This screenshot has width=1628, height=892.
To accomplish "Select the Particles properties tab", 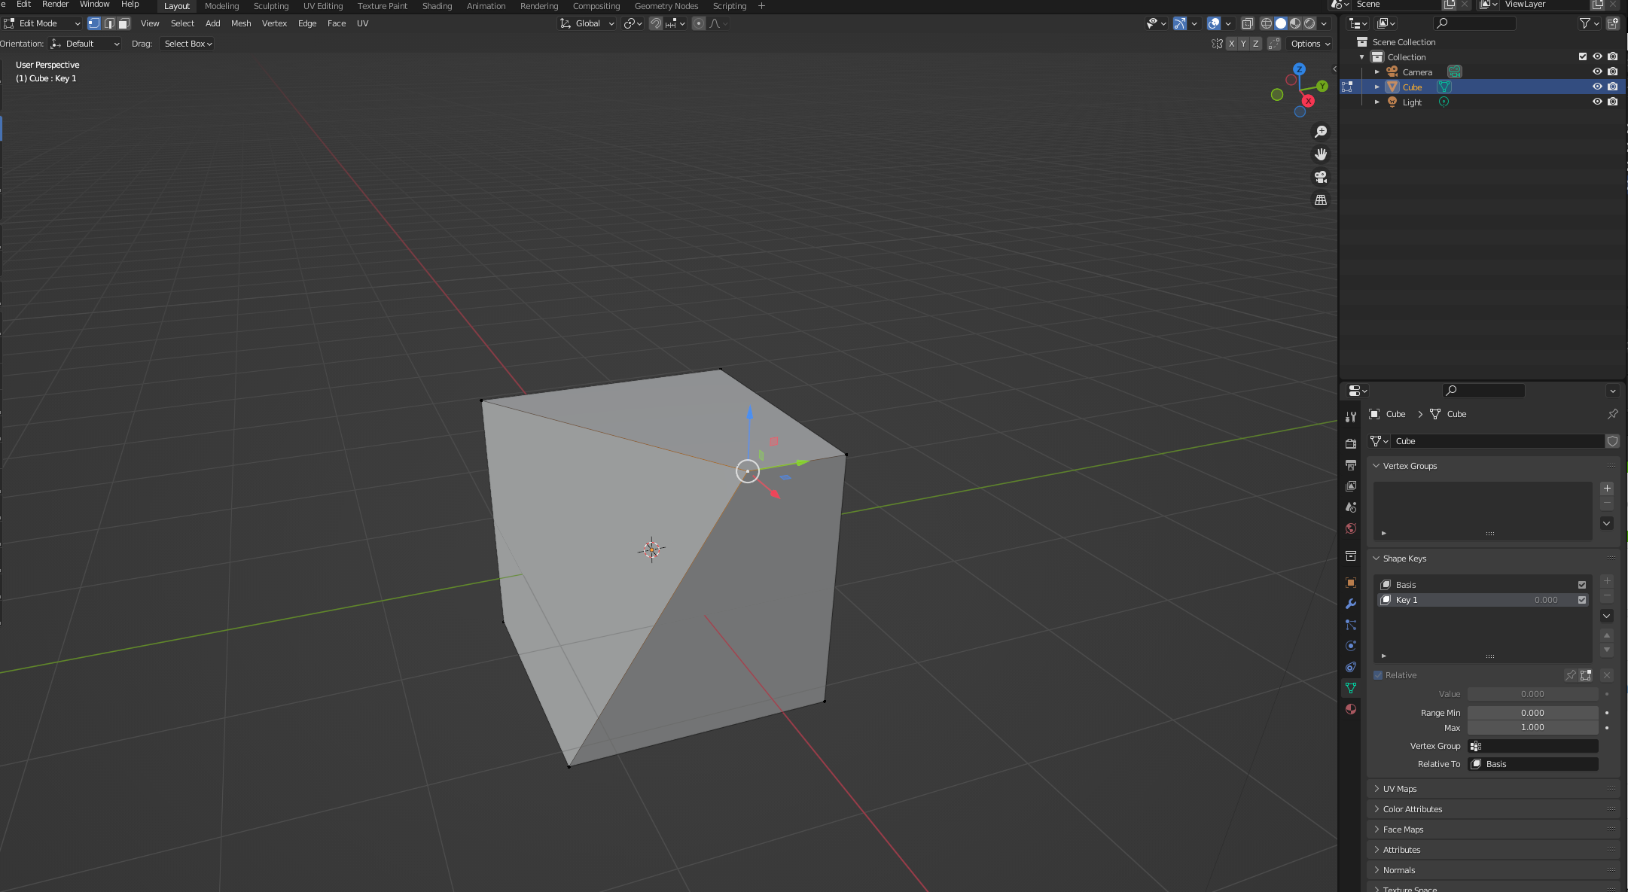I will coord(1351,625).
